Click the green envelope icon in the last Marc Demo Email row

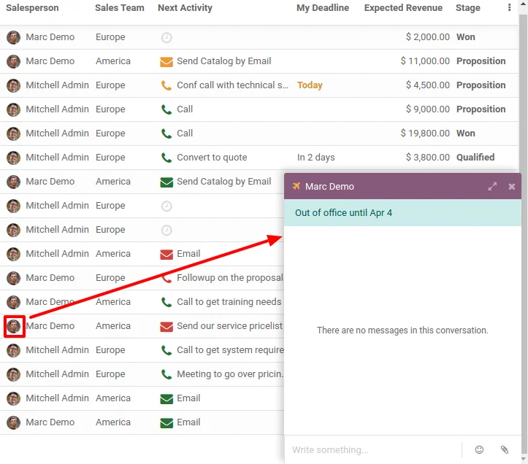tap(167, 422)
